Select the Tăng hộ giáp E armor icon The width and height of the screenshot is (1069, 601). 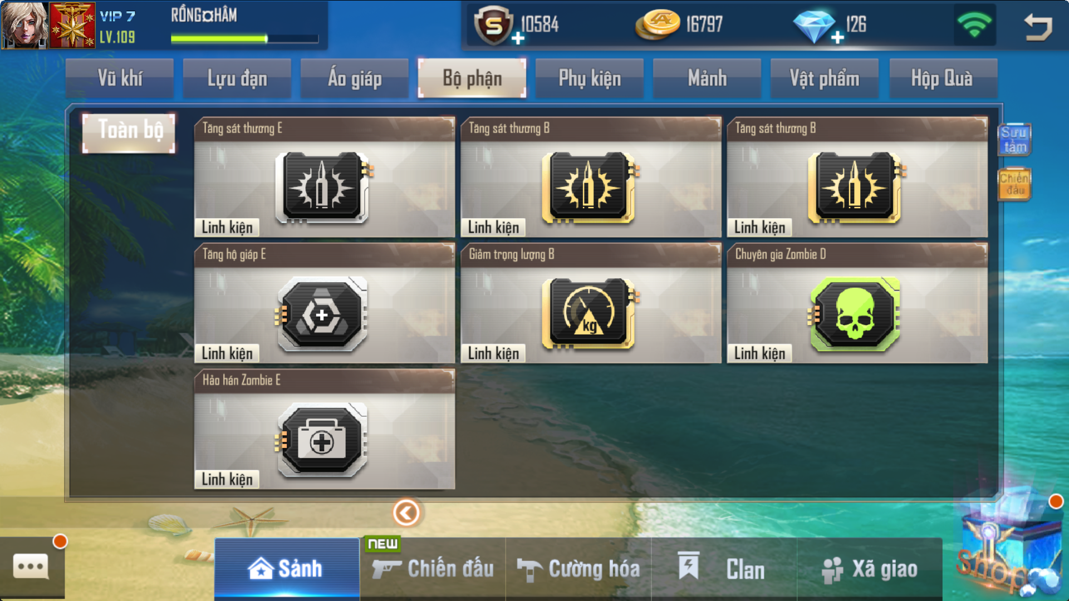point(322,314)
